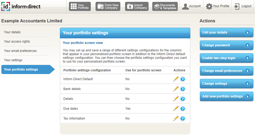Viewport: 255px width, 135px height.
Task: Click the pencil edit icon for Bank details
Action: (176, 89)
